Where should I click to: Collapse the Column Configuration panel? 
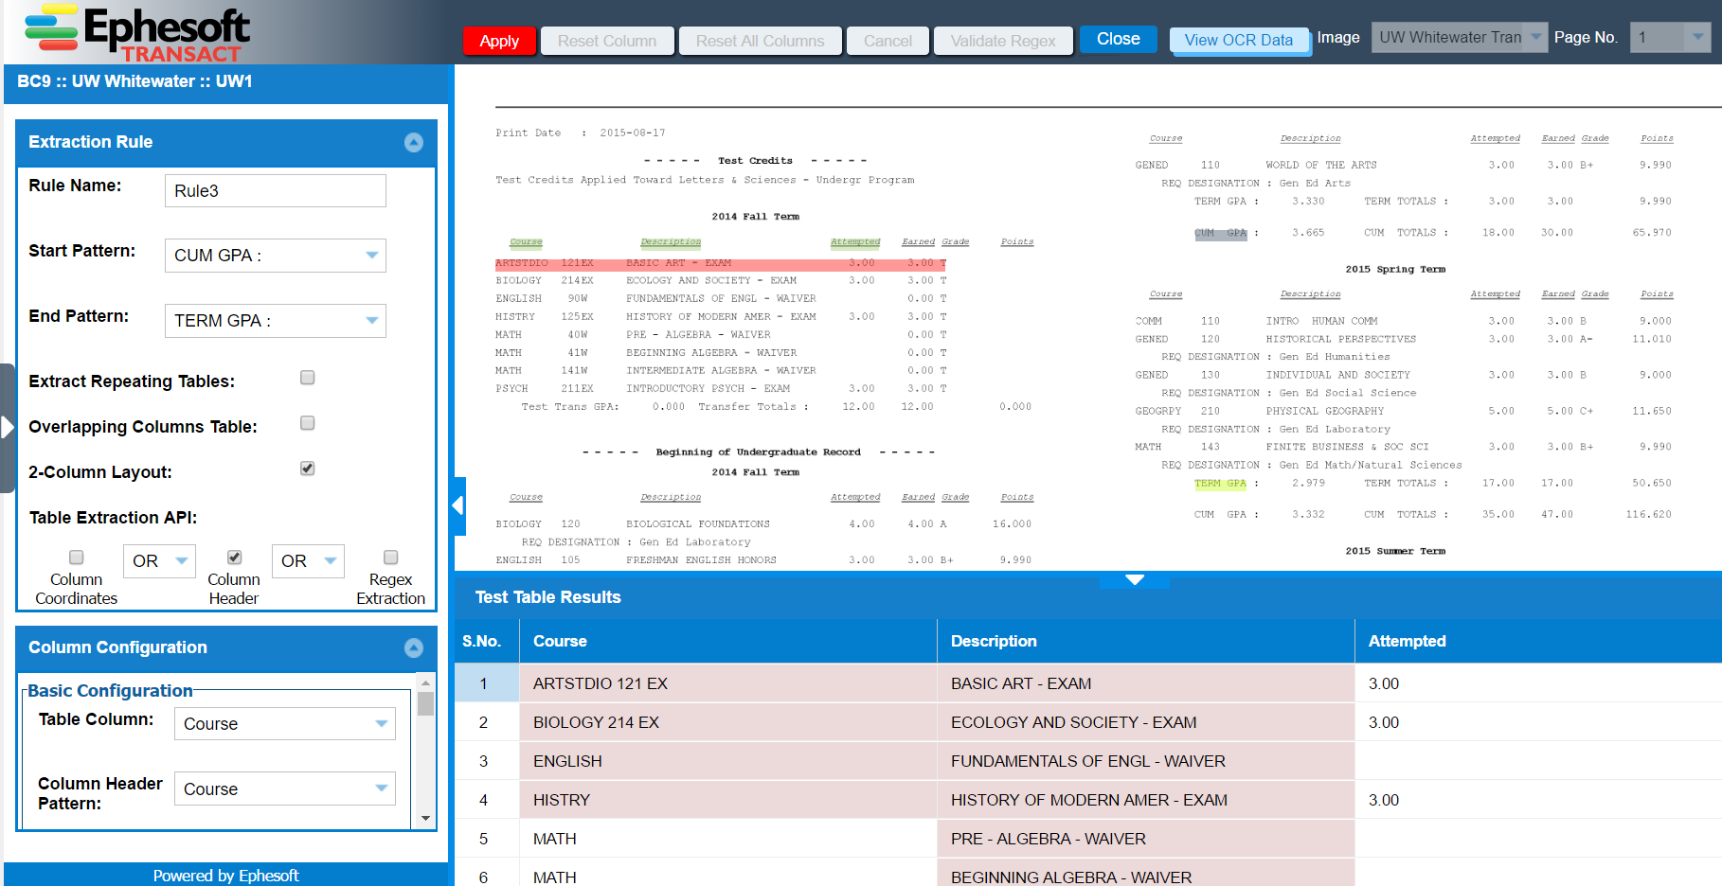[413, 647]
